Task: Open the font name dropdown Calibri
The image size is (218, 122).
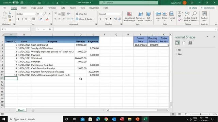Action: pos(35,14)
